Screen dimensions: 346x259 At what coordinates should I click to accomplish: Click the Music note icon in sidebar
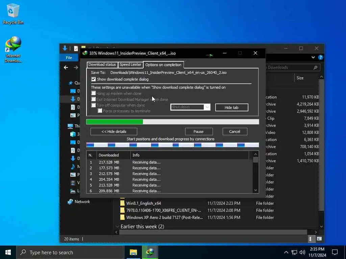point(73,166)
